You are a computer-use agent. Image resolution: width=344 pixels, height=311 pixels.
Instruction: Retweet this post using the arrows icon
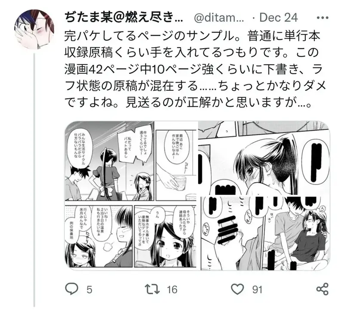(x=152, y=289)
